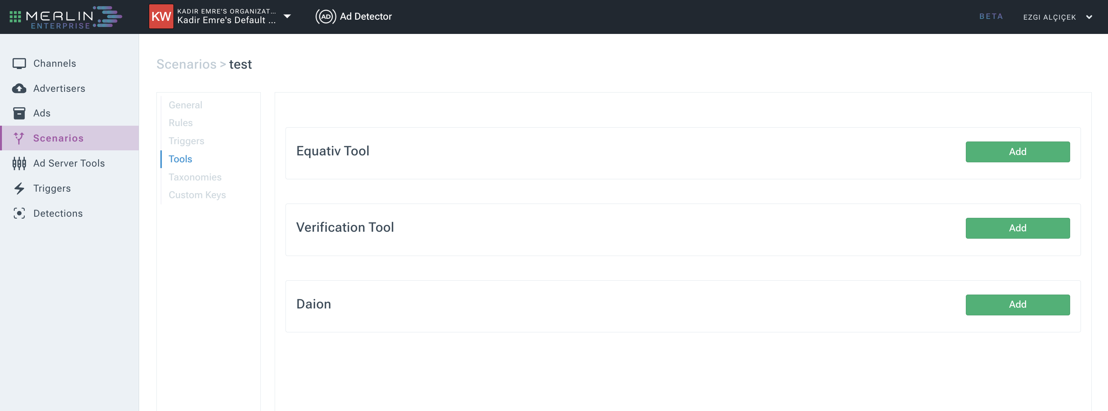This screenshot has width=1108, height=411.
Task: Switch to the General tab
Action: [185, 105]
